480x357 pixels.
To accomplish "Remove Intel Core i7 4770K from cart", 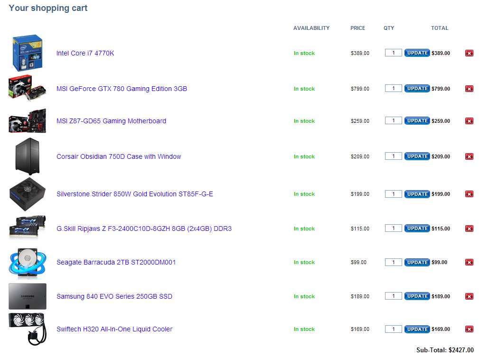I will pyautogui.click(x=469, y=53).
